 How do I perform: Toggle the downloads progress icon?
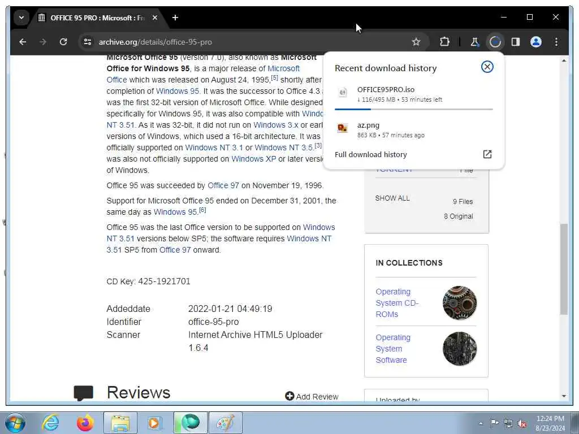pos(495,42)
